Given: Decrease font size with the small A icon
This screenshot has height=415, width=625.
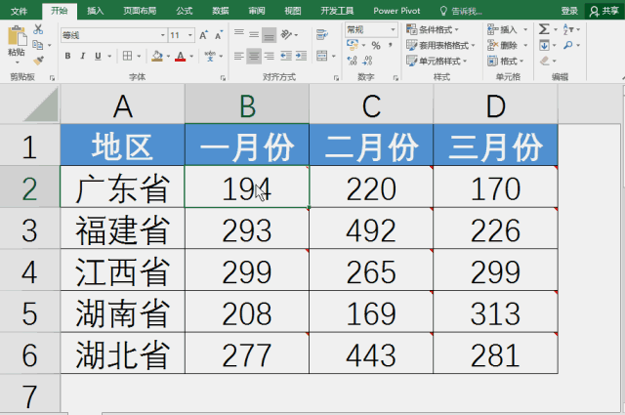Looking at the screenshot, I should point(219,35).
